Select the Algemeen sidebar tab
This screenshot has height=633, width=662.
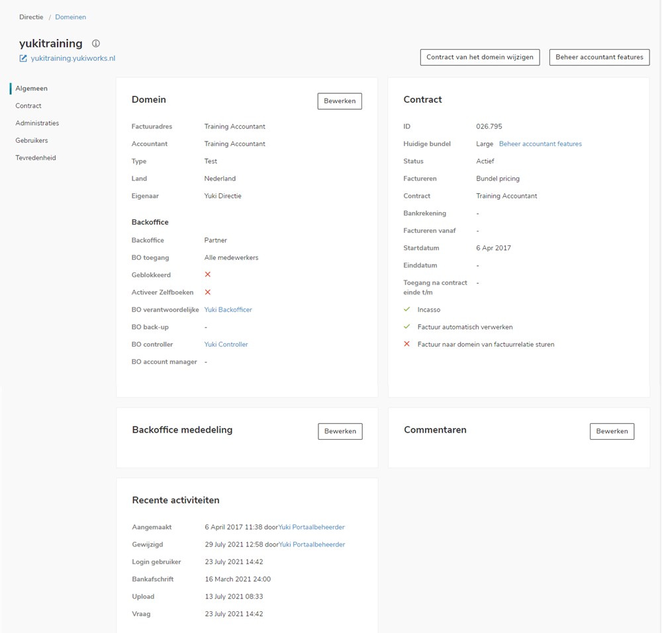32,88
